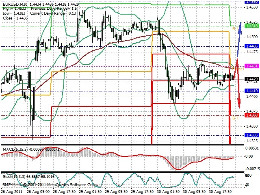This screenshot has width=260, height=195.
Task: Click the S 1 support label
Action: (235, 118)
